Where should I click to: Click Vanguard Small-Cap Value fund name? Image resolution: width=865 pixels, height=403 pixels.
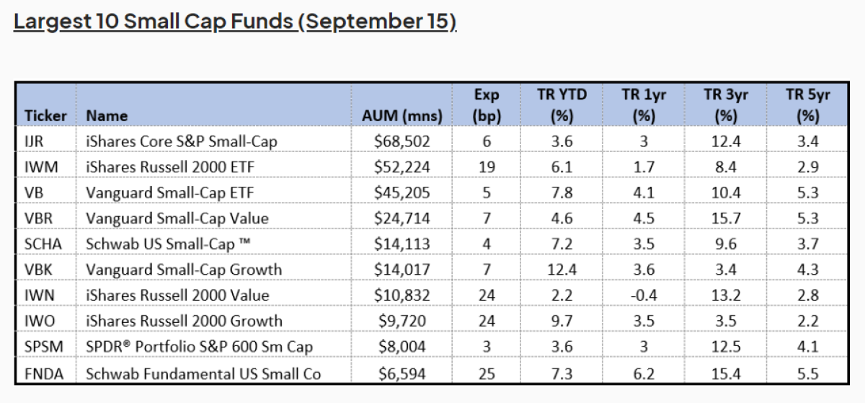(177, 218)
